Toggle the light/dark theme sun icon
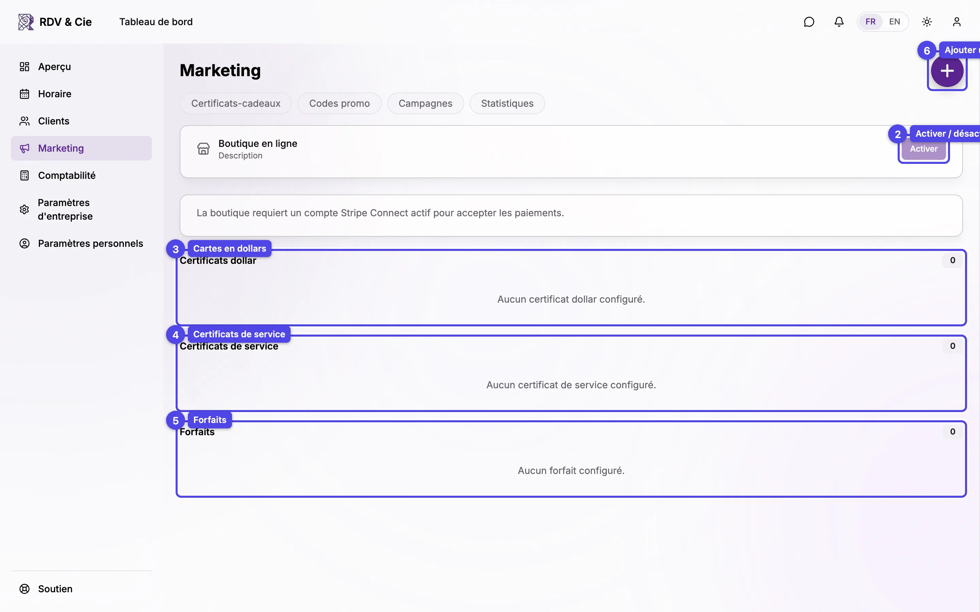This screenshot has height=612, width=980. pyautogui.click(x=927, y=22)
